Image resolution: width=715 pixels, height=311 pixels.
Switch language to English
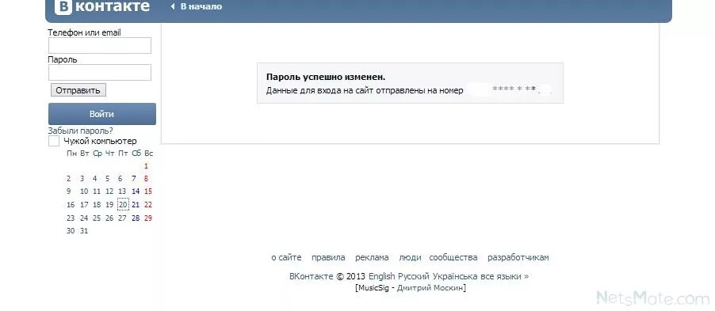[x=381, y=276]
